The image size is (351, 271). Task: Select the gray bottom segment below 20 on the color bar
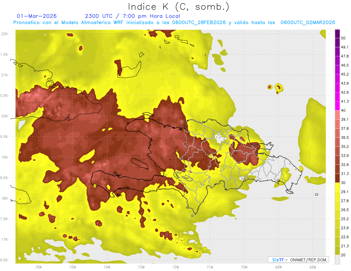pyautogui.click(x=337, y=260)
